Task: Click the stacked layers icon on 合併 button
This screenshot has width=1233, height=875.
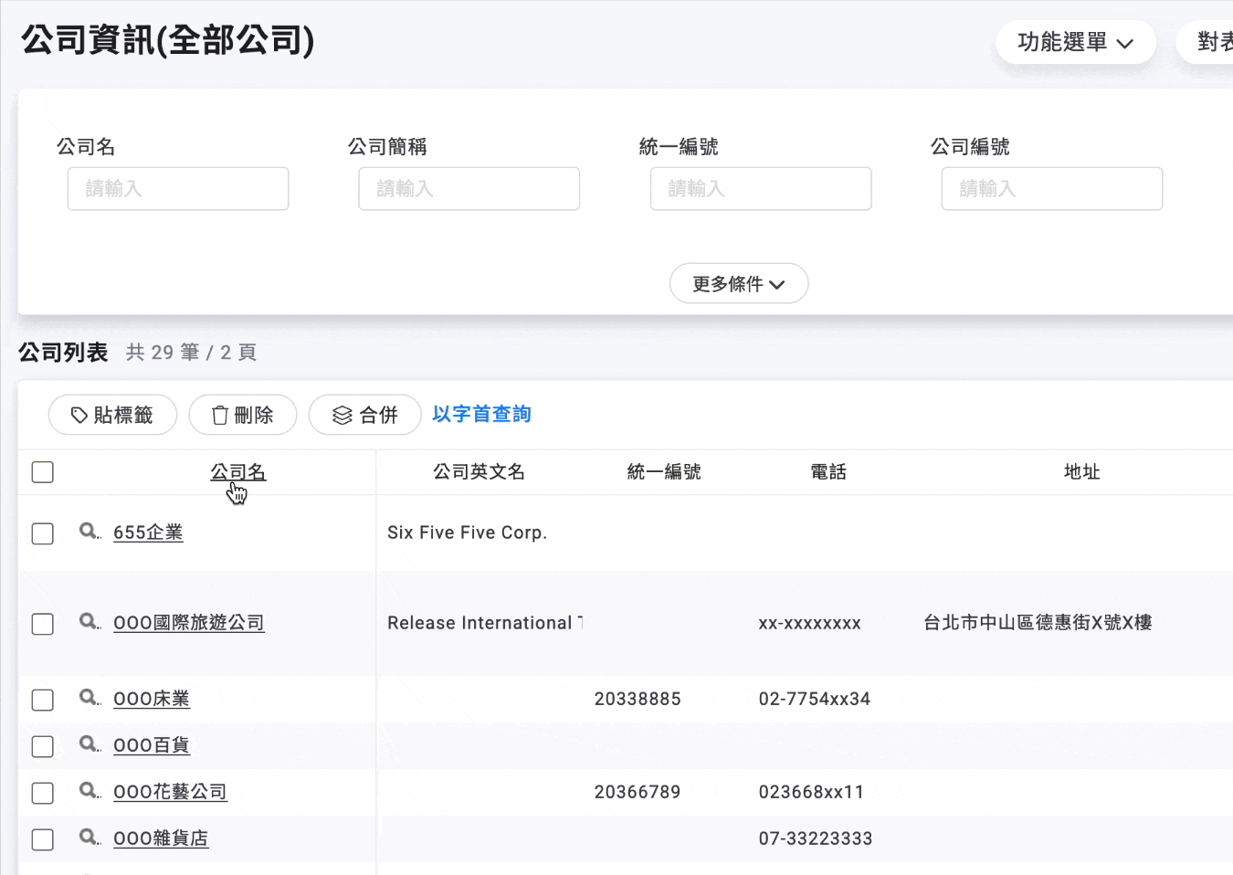Action: coord(342,415)
